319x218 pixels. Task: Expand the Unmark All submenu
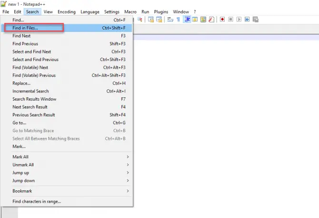point(67,165)
